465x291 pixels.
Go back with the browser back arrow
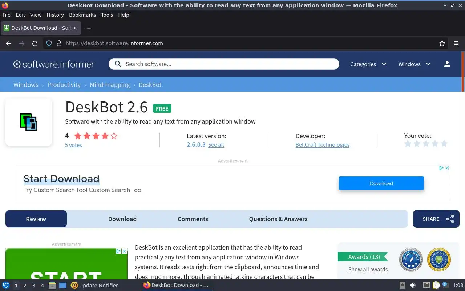tap(9, 43)
